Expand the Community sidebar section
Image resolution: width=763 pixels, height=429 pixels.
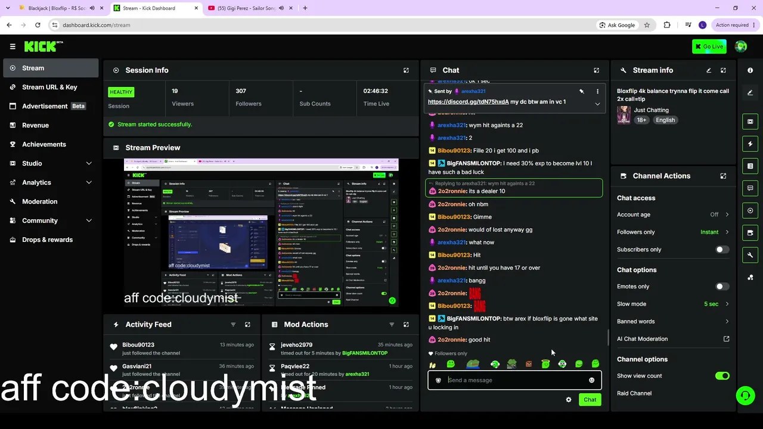(x=89, y=220)
